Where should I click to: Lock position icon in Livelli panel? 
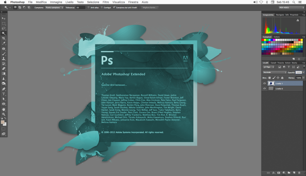click(x=278, y=78)
